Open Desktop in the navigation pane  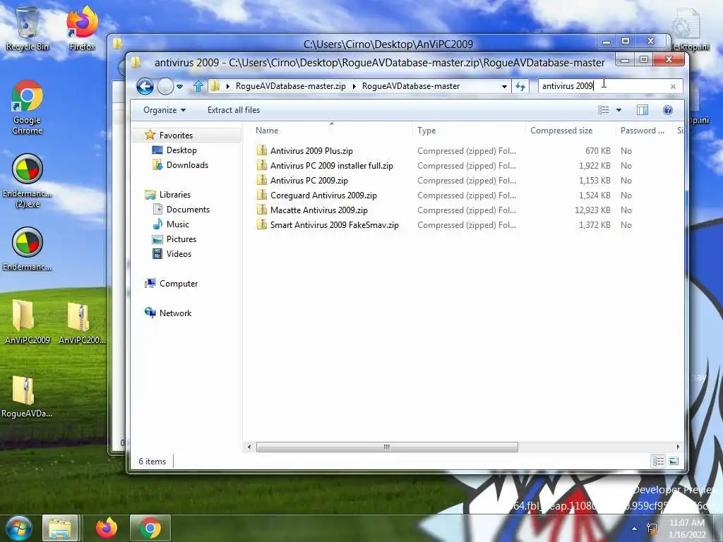[181, 150]
